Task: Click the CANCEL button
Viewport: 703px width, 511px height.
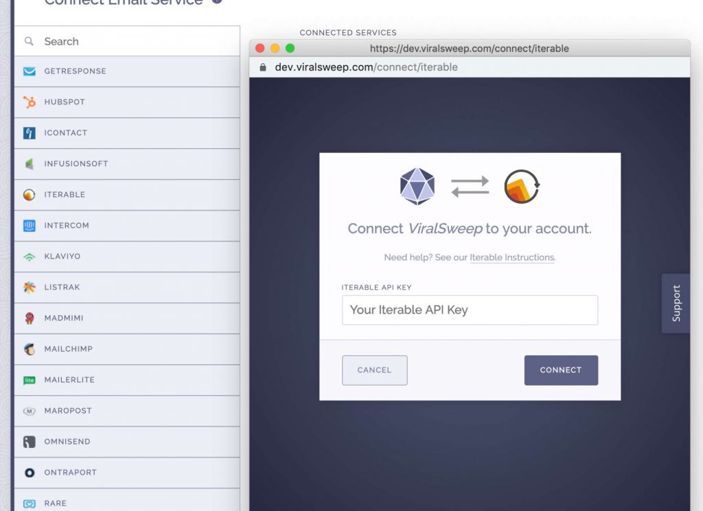Action: coord(375,370)
